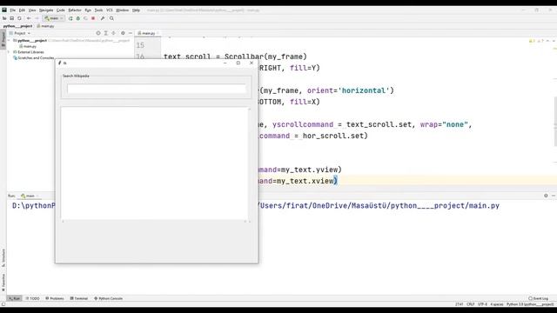The image size is (557, 313).
Task: Open the Favorites side tool window
Action: click(x=3, y=283)
